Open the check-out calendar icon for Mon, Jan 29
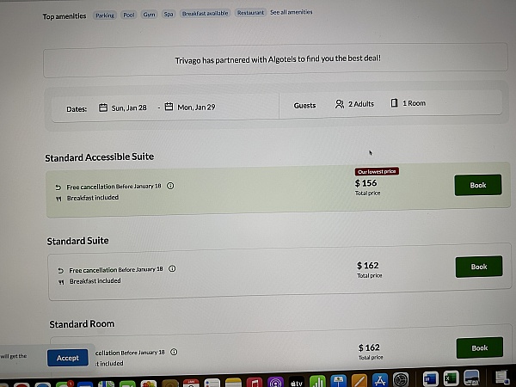Image resolution: width=516 pixels, height=387 pixels. [x=169, y=107]
